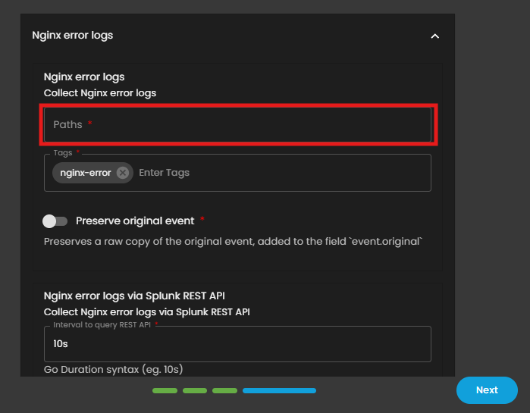Click the Preserve original event label
Image resolution: width=530 pixels, height=413 pixels.
pos(135,221)
